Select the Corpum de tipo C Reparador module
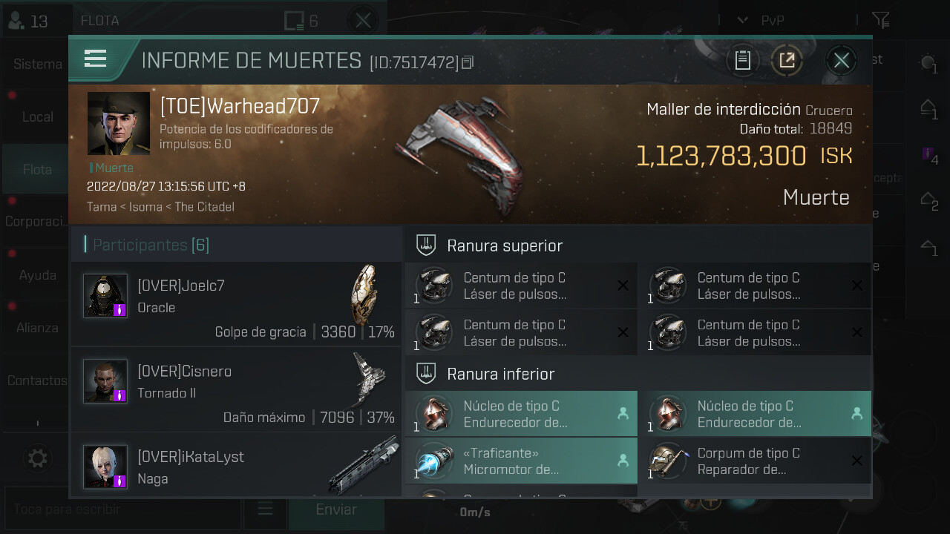Screen dimensions: 950x534 [x=755, y=461]
